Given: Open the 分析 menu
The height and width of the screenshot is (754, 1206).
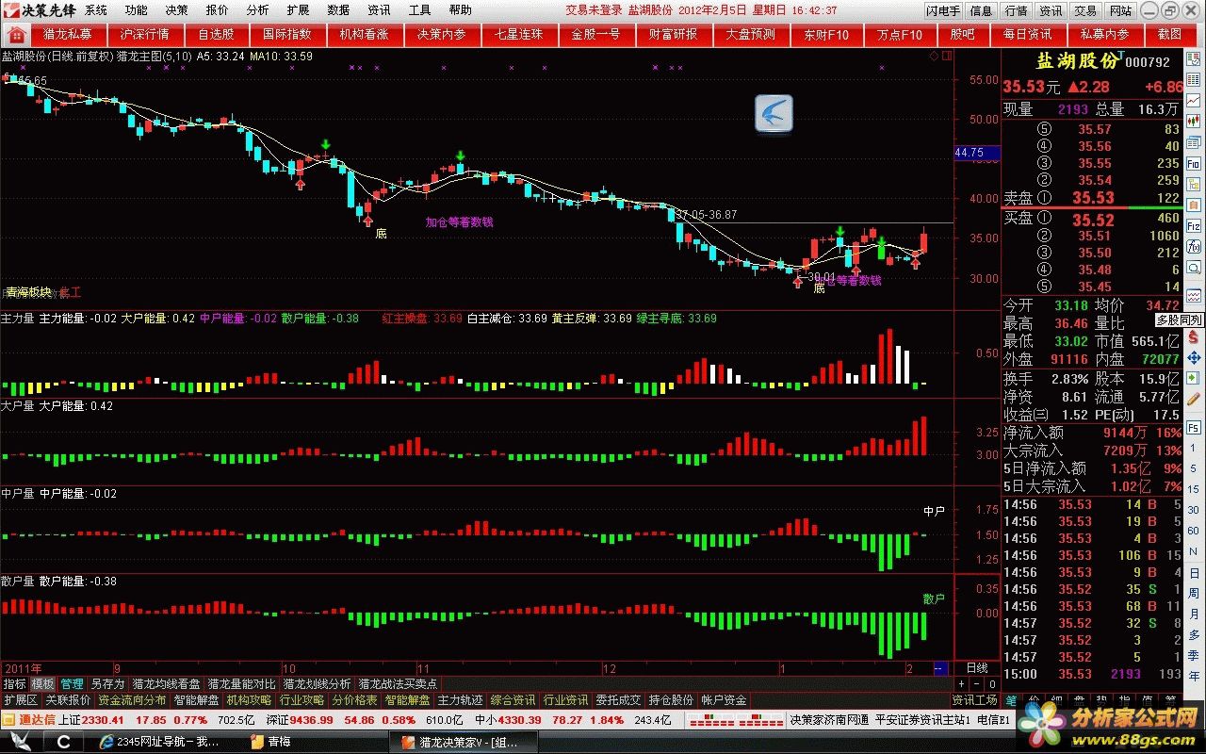Looking at the screenshot, I should (x=257, y=9).
